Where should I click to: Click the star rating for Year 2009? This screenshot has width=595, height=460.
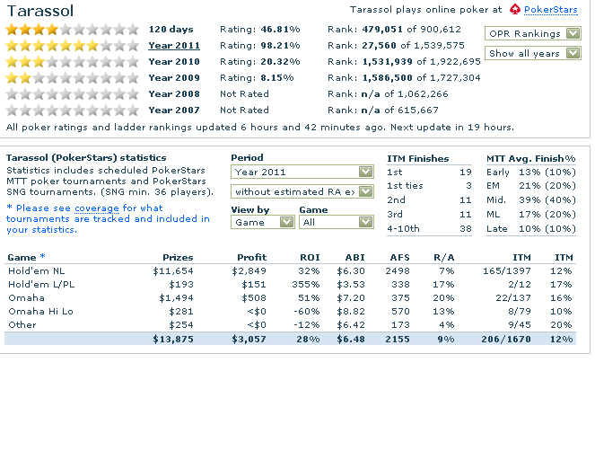pos(72,78)
